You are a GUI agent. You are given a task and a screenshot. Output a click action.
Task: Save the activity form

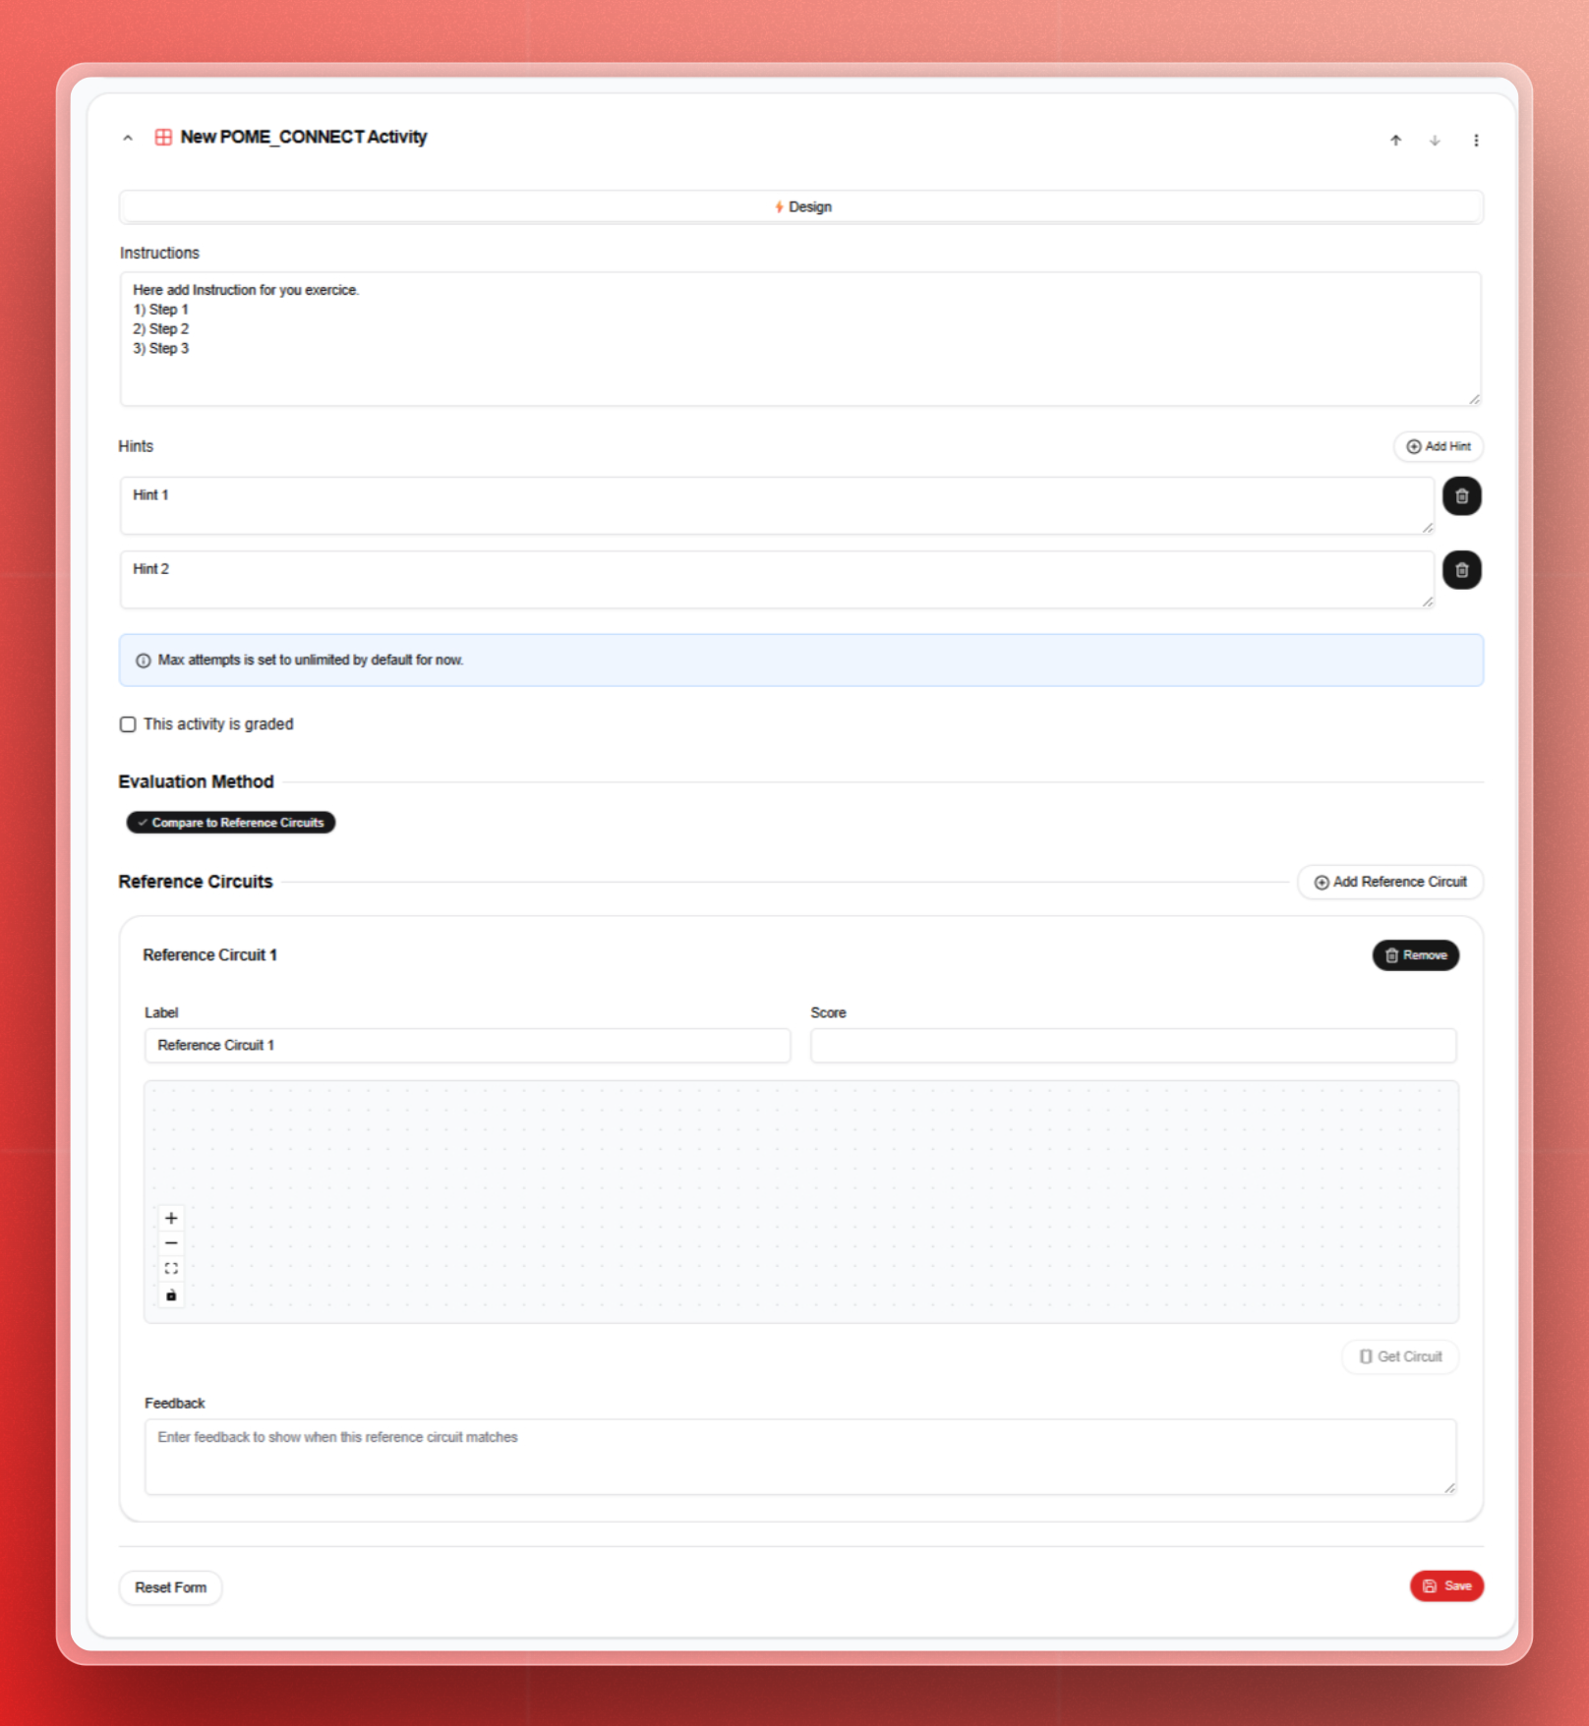pos(1446,1585)
